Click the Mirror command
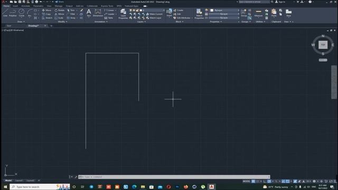 (60, 14)
